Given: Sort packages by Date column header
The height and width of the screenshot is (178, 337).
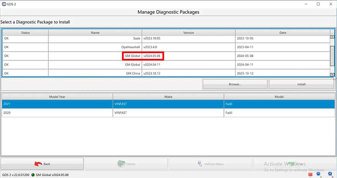Looking at the screenshot, I should (283, 33).
